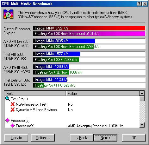Click the pink diamond icon of Processor(s) group

pyautogui.click(x=8, y=120)
